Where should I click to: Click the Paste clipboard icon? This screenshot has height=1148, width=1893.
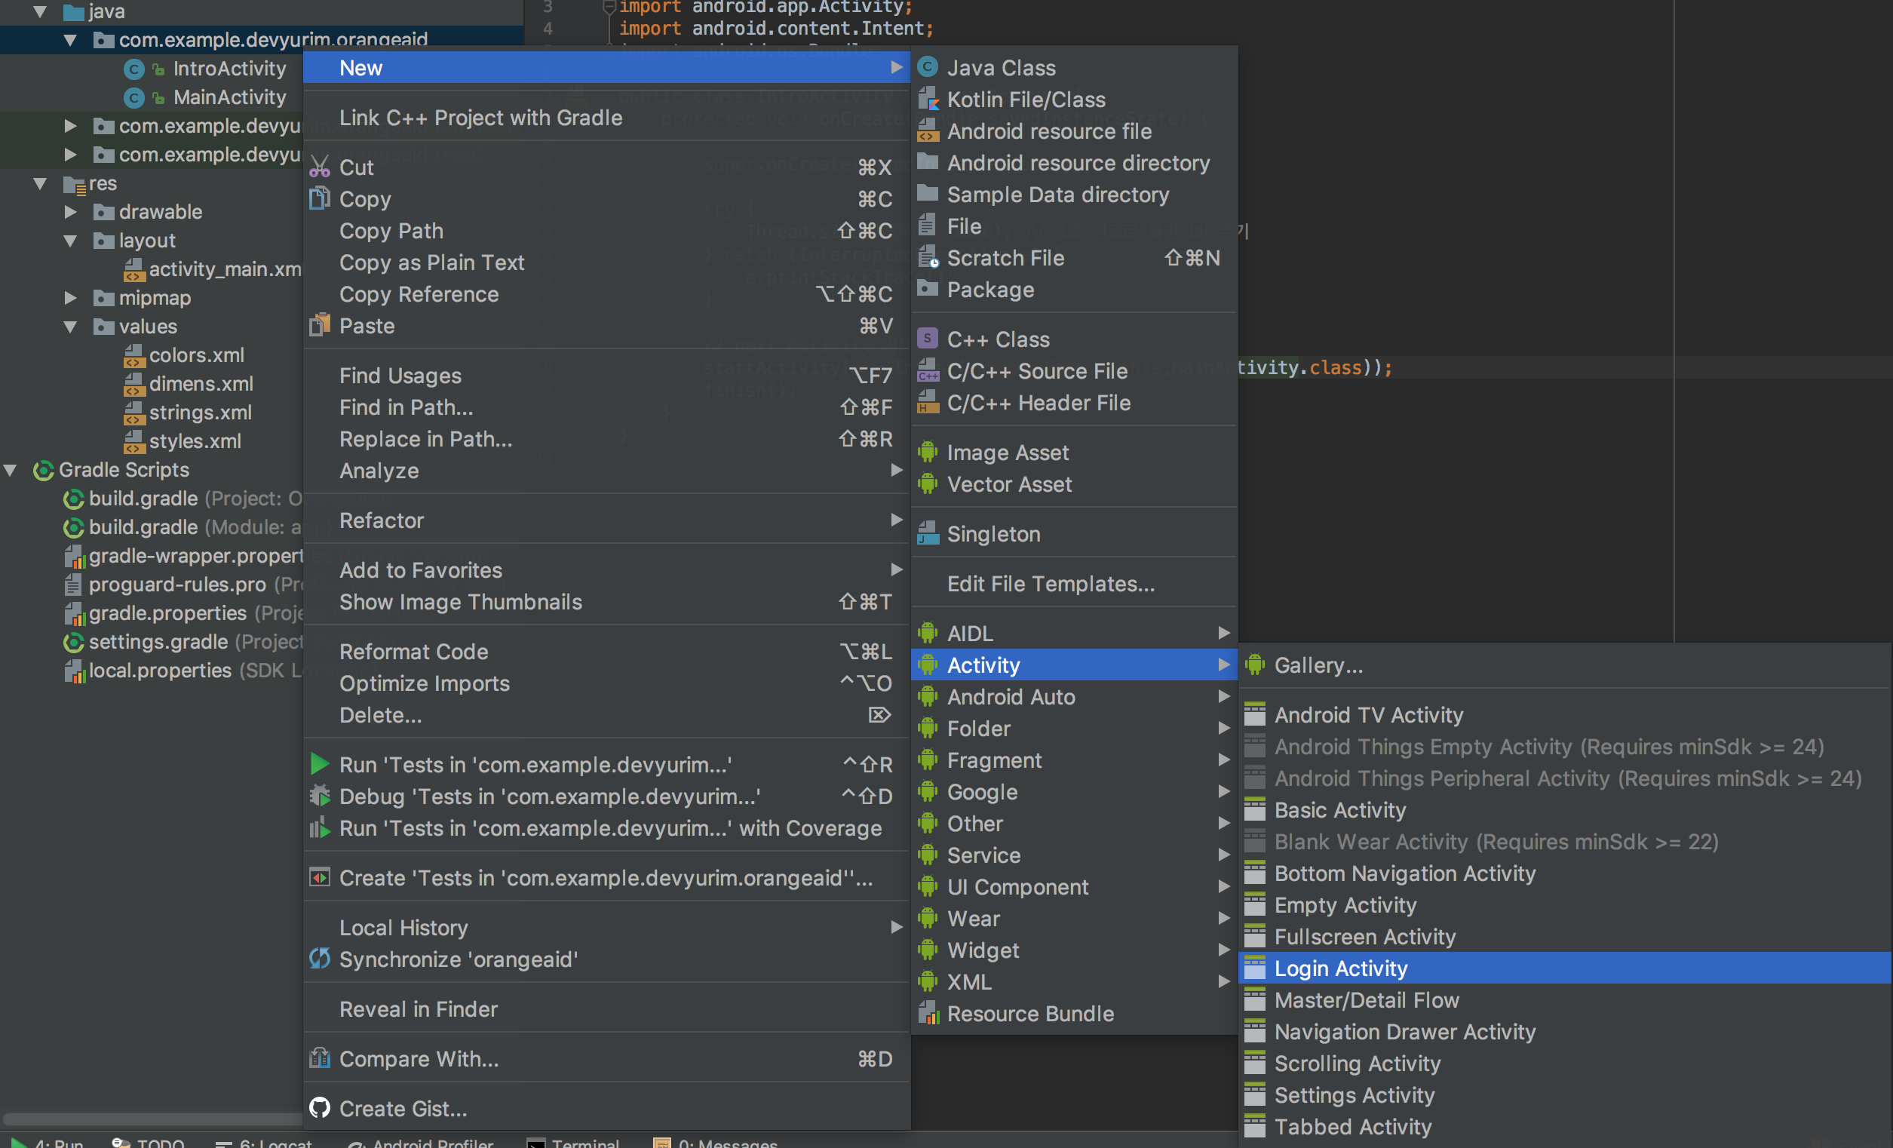point(320,325)
